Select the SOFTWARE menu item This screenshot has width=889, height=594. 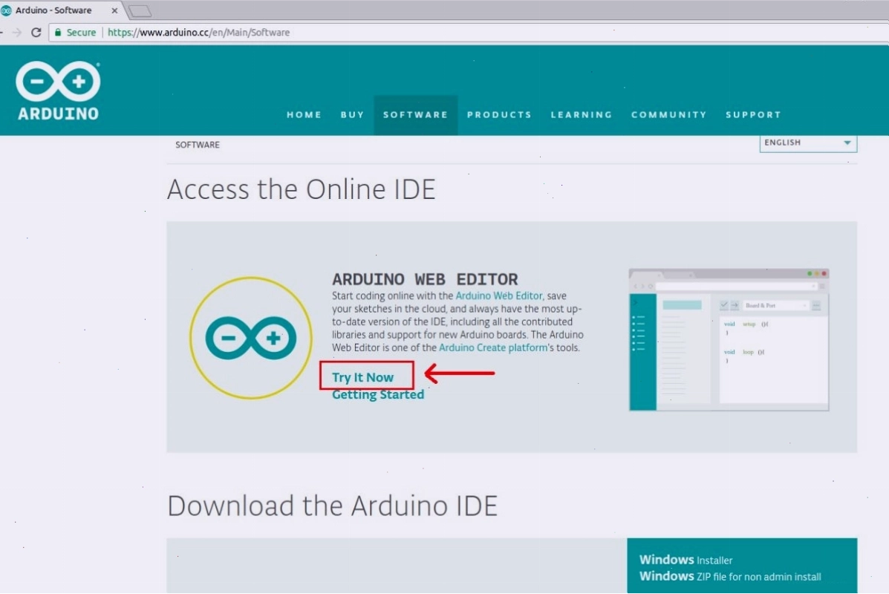pos(416,114)
